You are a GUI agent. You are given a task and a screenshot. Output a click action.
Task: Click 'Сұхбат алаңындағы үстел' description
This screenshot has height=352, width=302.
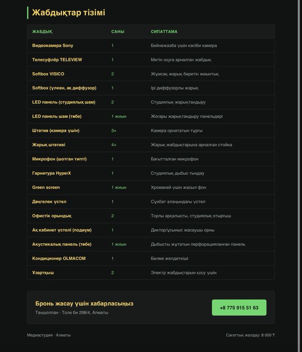178,201
